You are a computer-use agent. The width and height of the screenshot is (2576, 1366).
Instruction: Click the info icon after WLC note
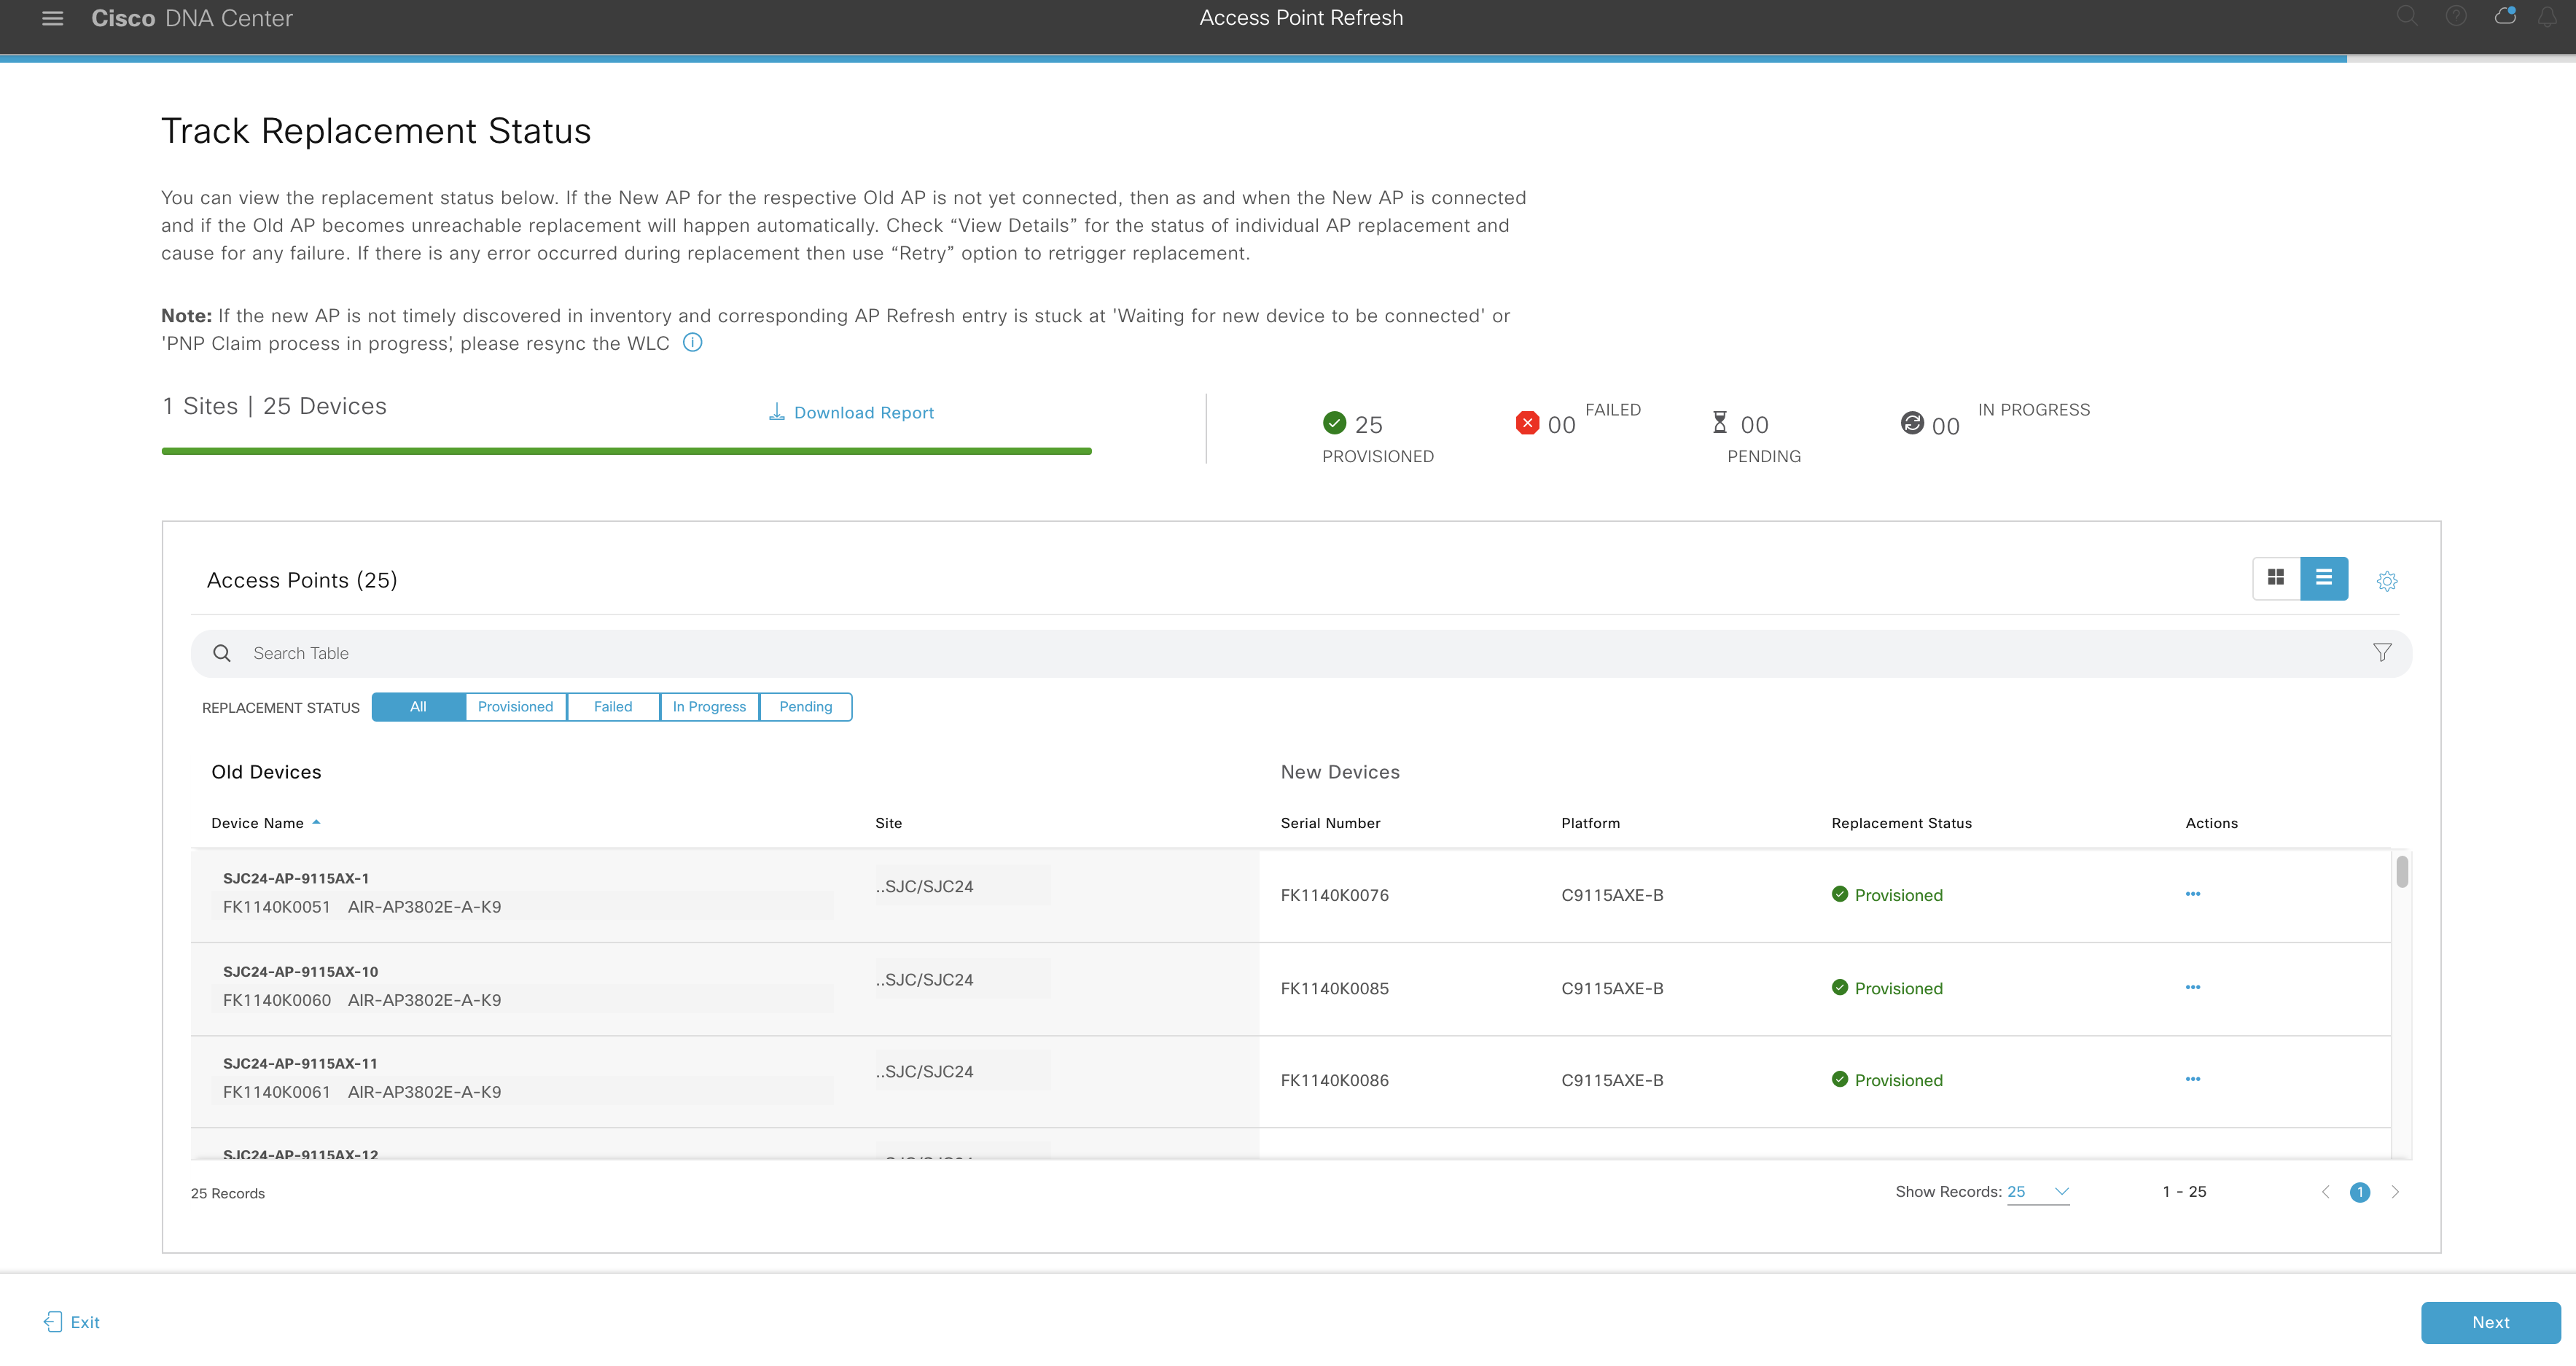pyautogui.click(x=692, y=343)
